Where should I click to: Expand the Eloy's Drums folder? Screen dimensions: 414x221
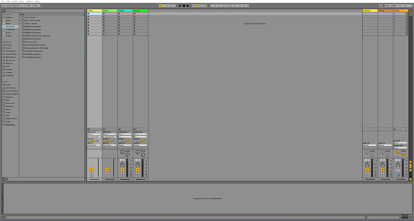tap(20, 18)
